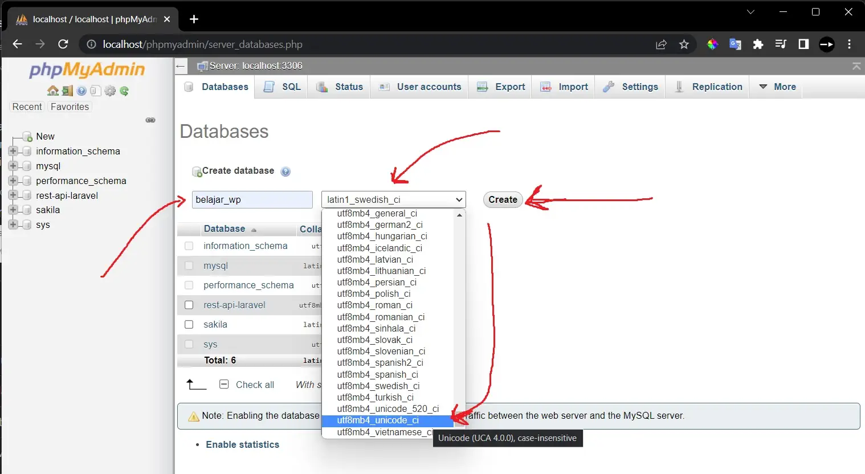Open the browser extensions puzzle icon

coord(758,44)
